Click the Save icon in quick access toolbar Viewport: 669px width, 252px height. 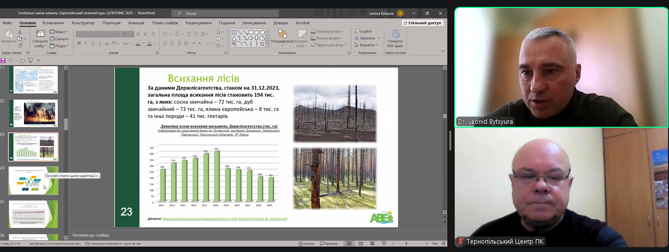tap(3, 60)
